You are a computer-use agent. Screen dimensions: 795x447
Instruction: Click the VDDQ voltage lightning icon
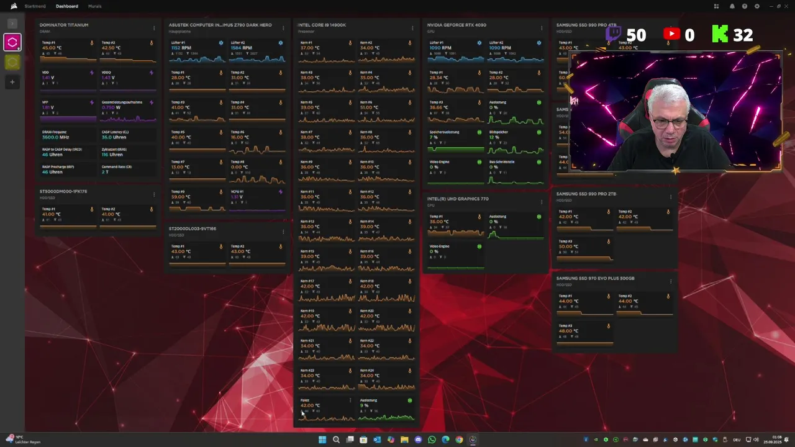152,73
